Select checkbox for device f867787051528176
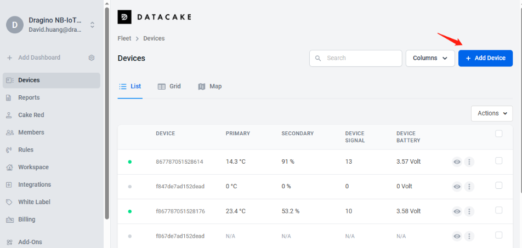 coord(499,210)
